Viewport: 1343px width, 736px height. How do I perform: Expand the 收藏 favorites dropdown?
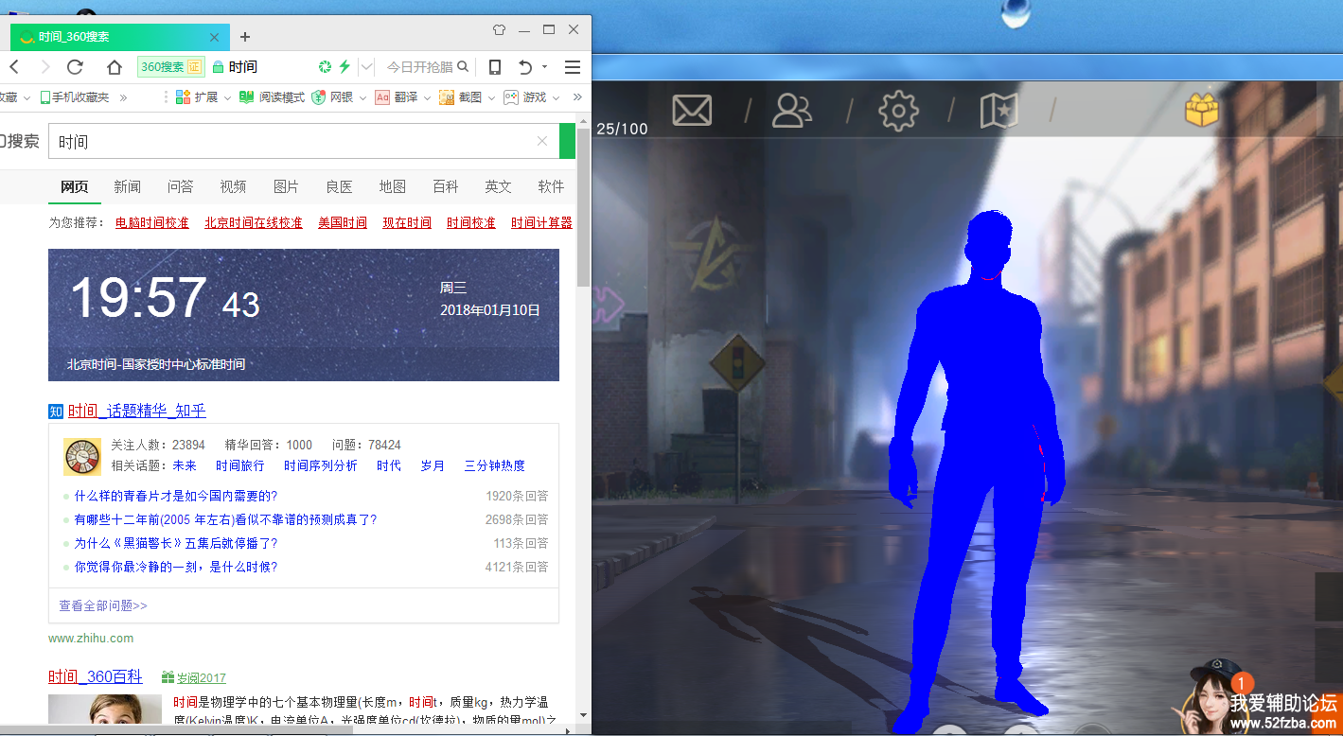coord(27,97)
